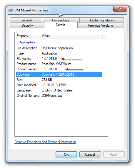
Task: Click Remove Properties and Personal Information link
Action: [45, 142]
